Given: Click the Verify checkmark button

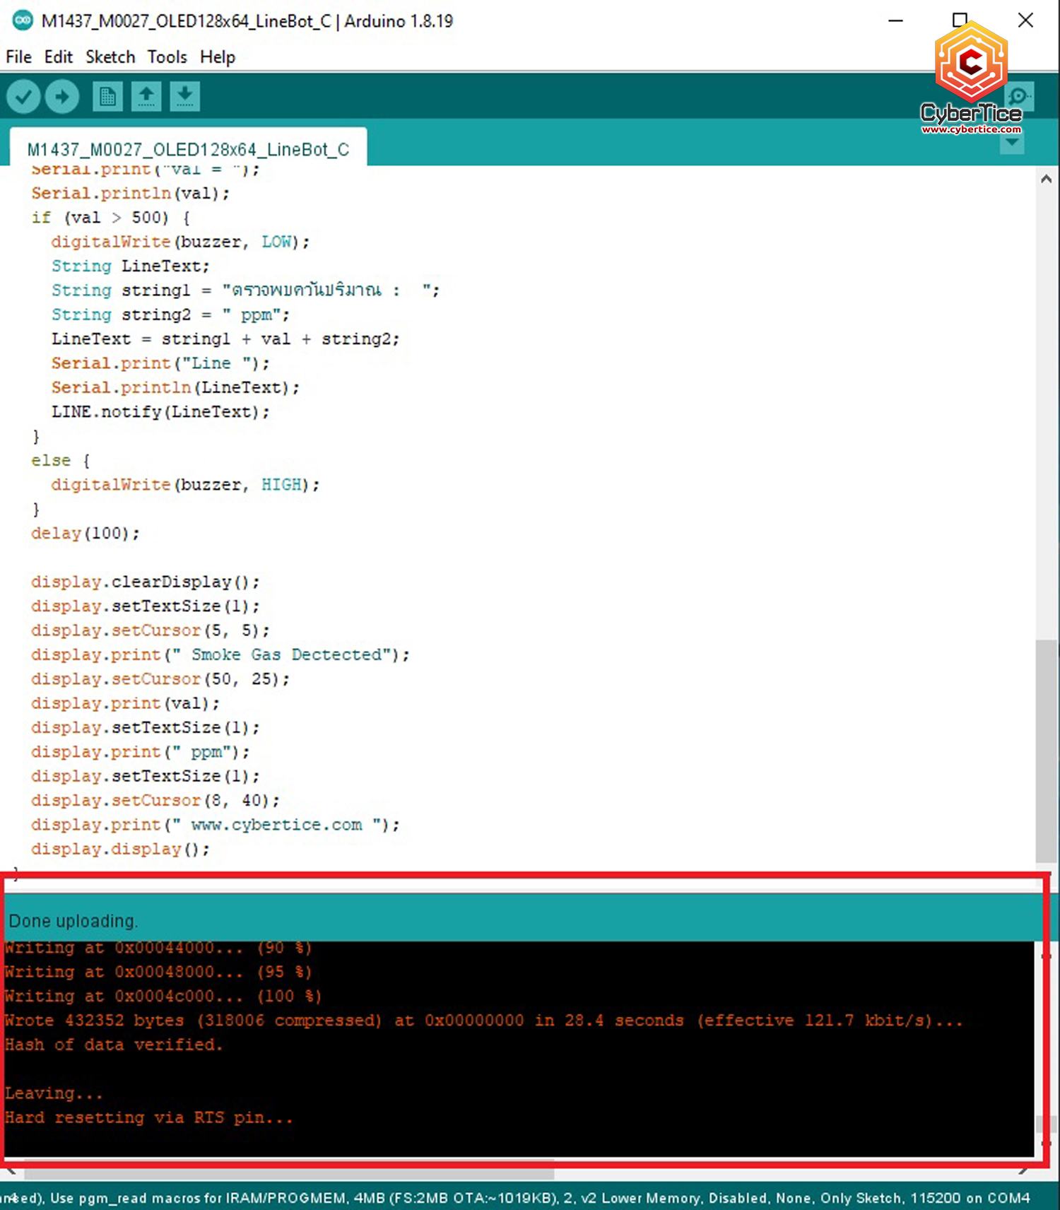Looking at the screenshot, I should pos(23,96).
